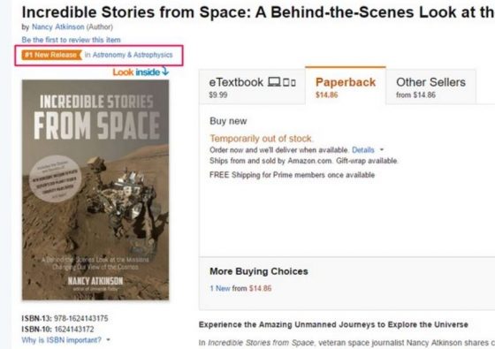Click the 1 New offer link
Screen dimensions: 495x349
(x=220, y=288)
